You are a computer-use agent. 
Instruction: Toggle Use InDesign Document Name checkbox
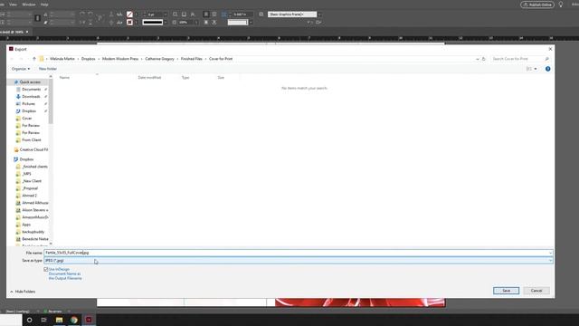46,270
